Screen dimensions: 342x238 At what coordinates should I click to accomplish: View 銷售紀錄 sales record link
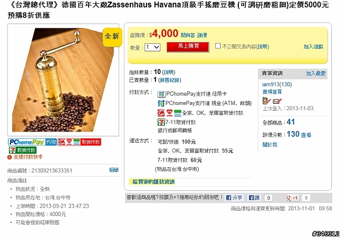tap(170, 80)
